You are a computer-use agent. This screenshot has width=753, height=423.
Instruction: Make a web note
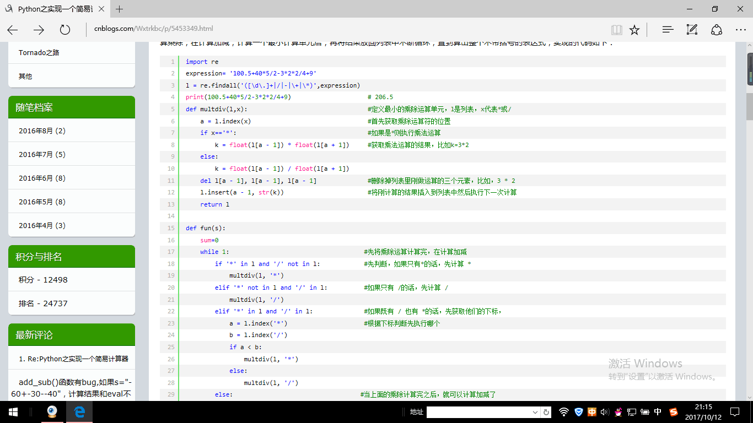(692, 30)
